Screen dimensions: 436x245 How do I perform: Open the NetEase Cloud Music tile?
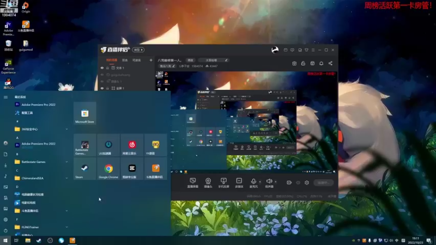[x=132, y=145]
